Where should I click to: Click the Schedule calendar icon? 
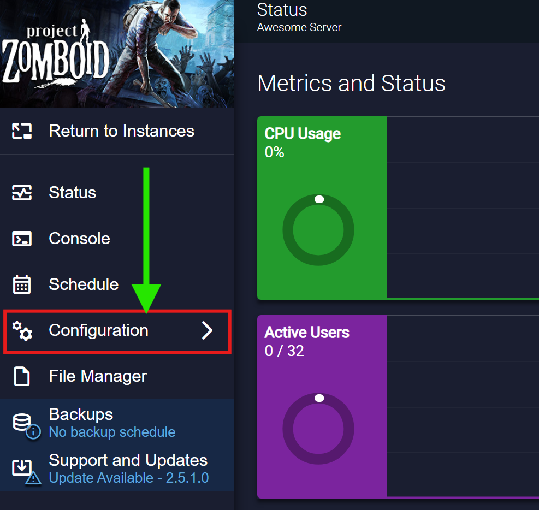click(x=22, y=284)
